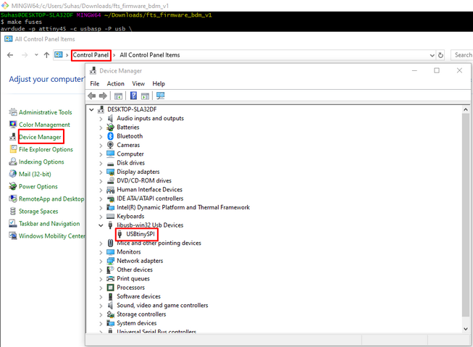Viewport: 473px width, 347px height.
Task: Click the USBtinySPI device icon
Action: (x=120, y=234)
